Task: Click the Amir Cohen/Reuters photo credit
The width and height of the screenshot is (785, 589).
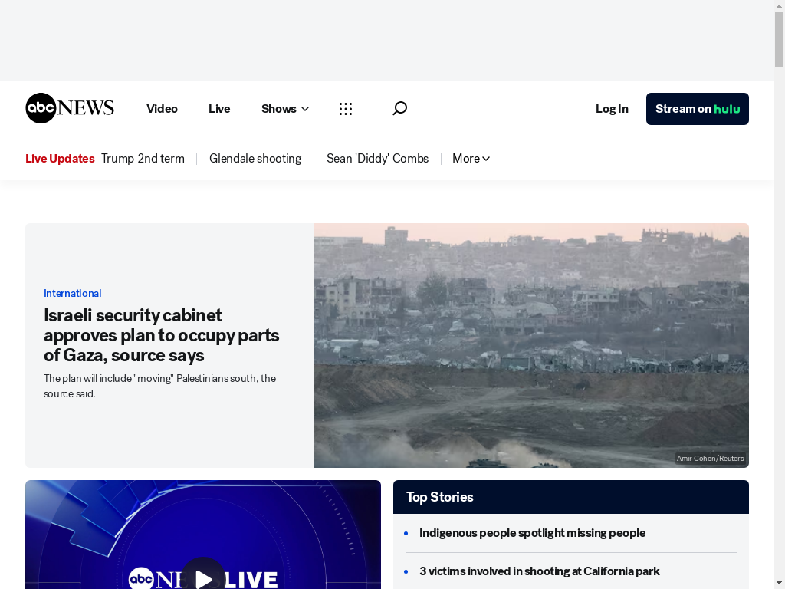Action: 710,459
